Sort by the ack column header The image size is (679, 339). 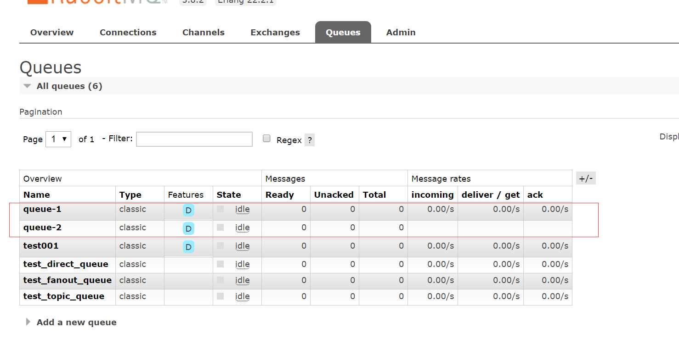point(535,195)
